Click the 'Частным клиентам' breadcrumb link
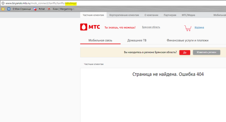This screenshot has width=226, height=122. coord(94,64)
